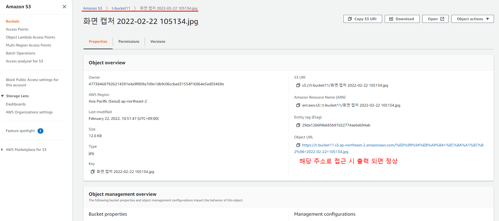Click the Feature spotlight badge 3

40,131
